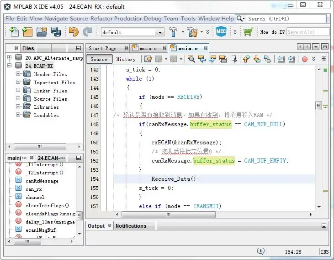Open the File menu

[x=10, y=19]
